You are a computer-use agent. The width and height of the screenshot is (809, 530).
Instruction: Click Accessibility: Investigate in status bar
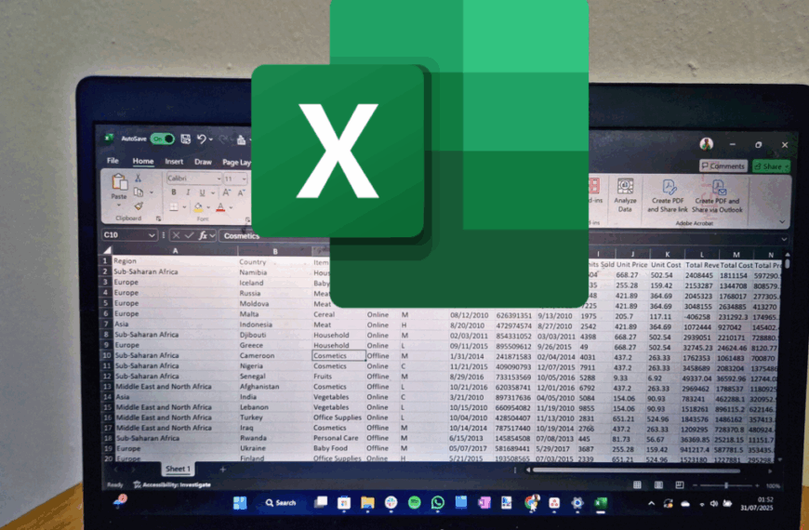click(x=172, y=484)
